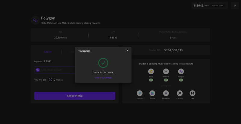Select the Hedera network icon
Viewport: 241px width, 124px height.
166,71
